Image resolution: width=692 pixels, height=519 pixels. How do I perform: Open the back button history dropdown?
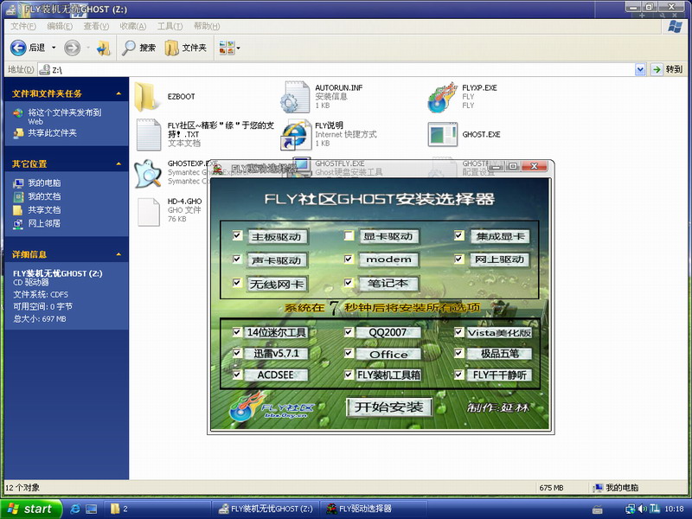54,48
